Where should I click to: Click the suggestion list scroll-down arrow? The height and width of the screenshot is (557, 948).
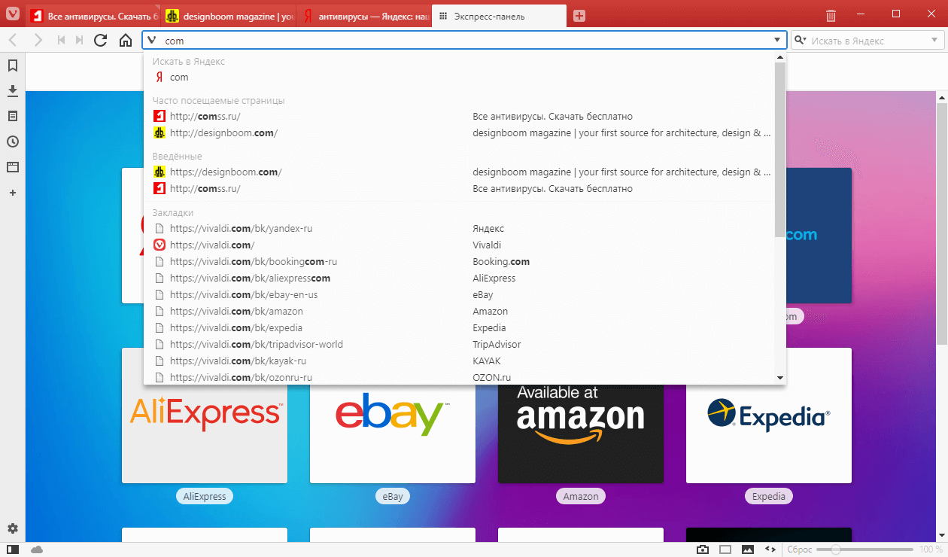click(x=779, y=378)
